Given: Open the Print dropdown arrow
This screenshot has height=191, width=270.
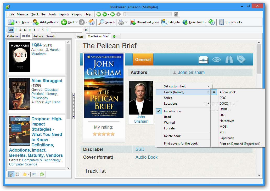Looking at the screenshot, I should (126, 22).
